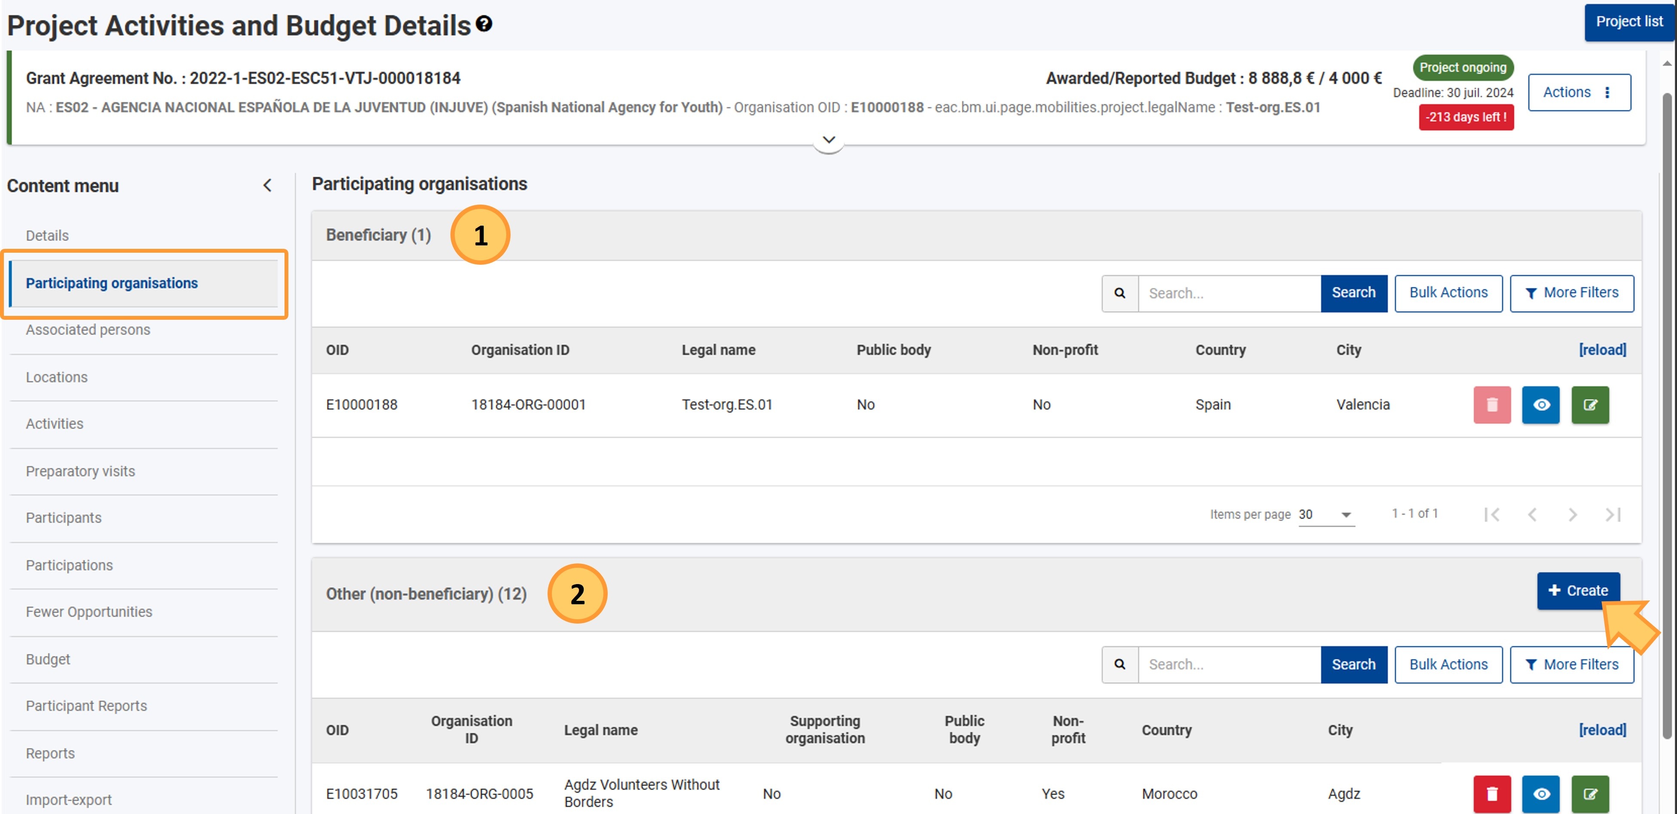The width and height of the screenshot is (1677, 814).
Task: Open Associated persons menu item
Action: coord(88,330)
